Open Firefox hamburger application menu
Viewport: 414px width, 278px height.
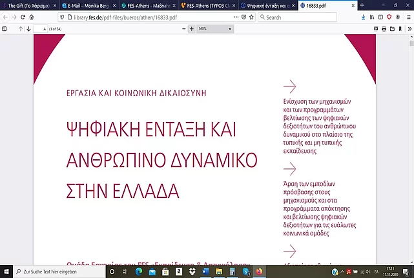409,17
